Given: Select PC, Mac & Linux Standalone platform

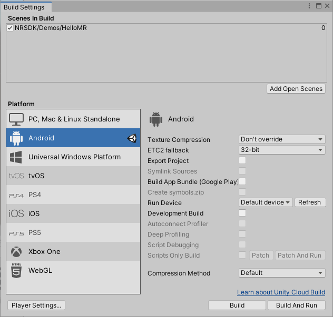Looking at the screenshot, I should (x=73, y=119).
